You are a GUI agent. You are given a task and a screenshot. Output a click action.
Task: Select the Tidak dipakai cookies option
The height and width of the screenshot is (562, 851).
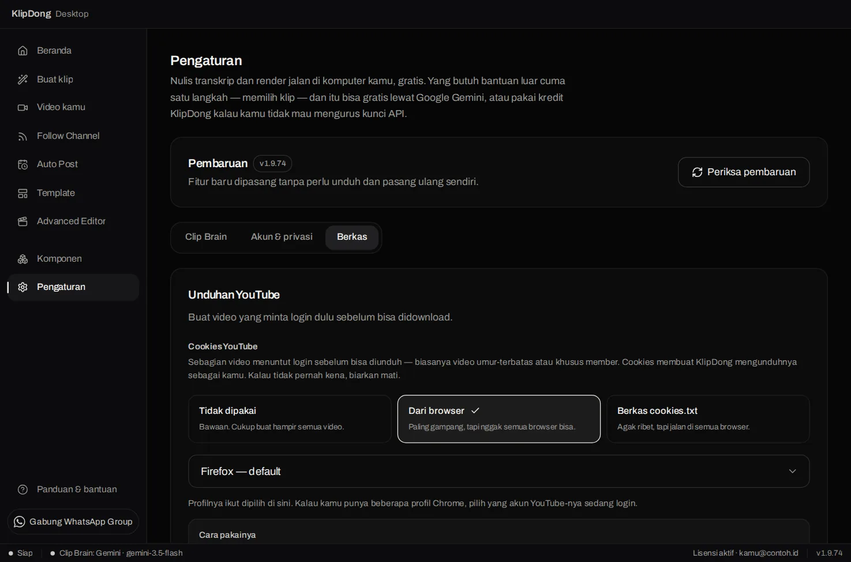coord(290,419)
